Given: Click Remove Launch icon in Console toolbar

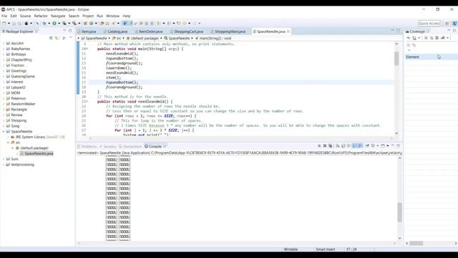Looking at the screenshot, I should 325,145.
